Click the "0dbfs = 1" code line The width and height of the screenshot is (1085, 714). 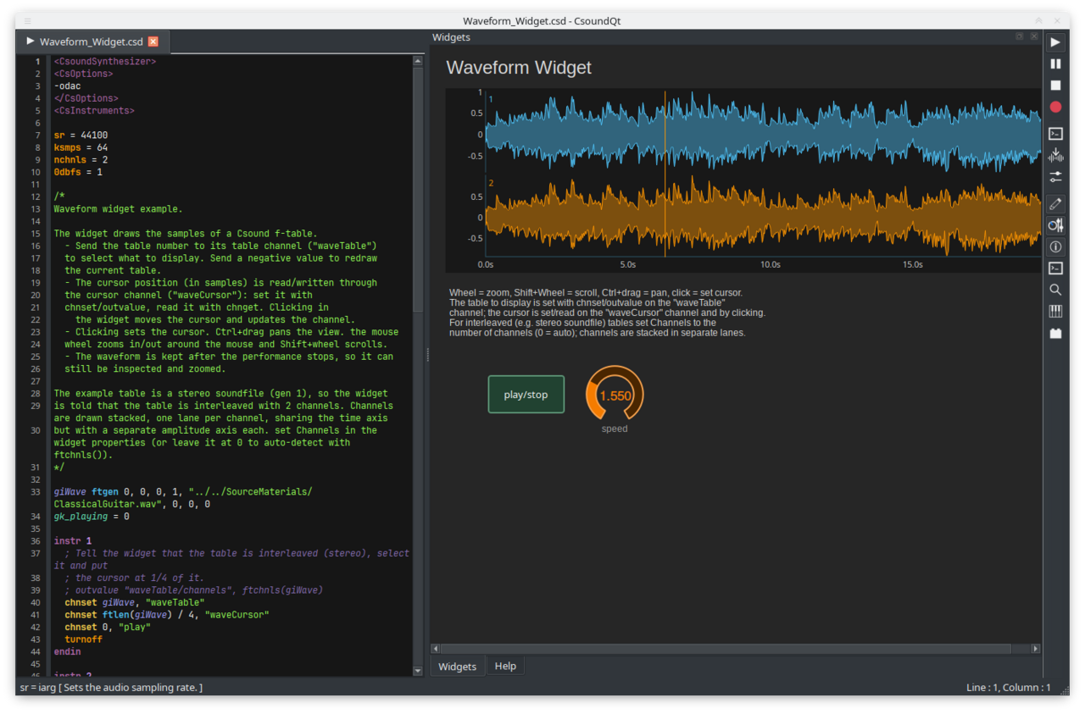[x=78, y=172]
